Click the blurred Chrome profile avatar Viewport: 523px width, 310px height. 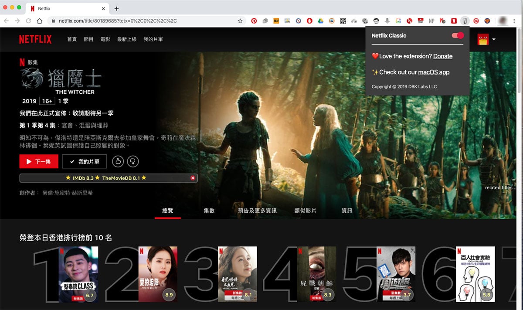click(x=503, y=20)
